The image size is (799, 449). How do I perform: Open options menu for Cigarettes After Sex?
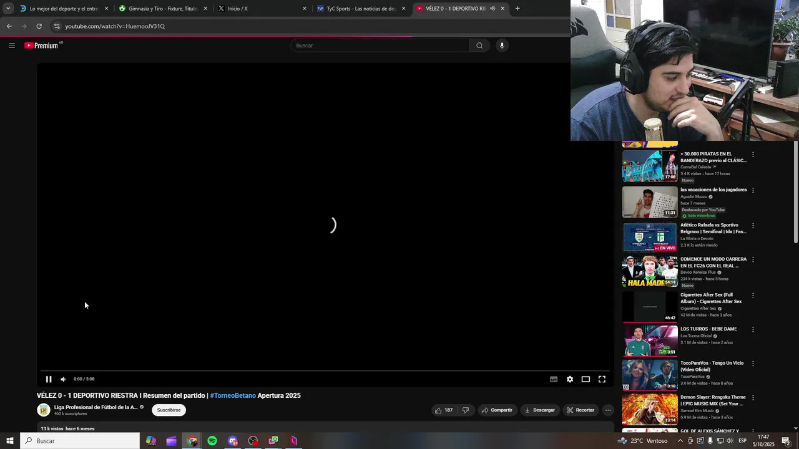[753, 296]
